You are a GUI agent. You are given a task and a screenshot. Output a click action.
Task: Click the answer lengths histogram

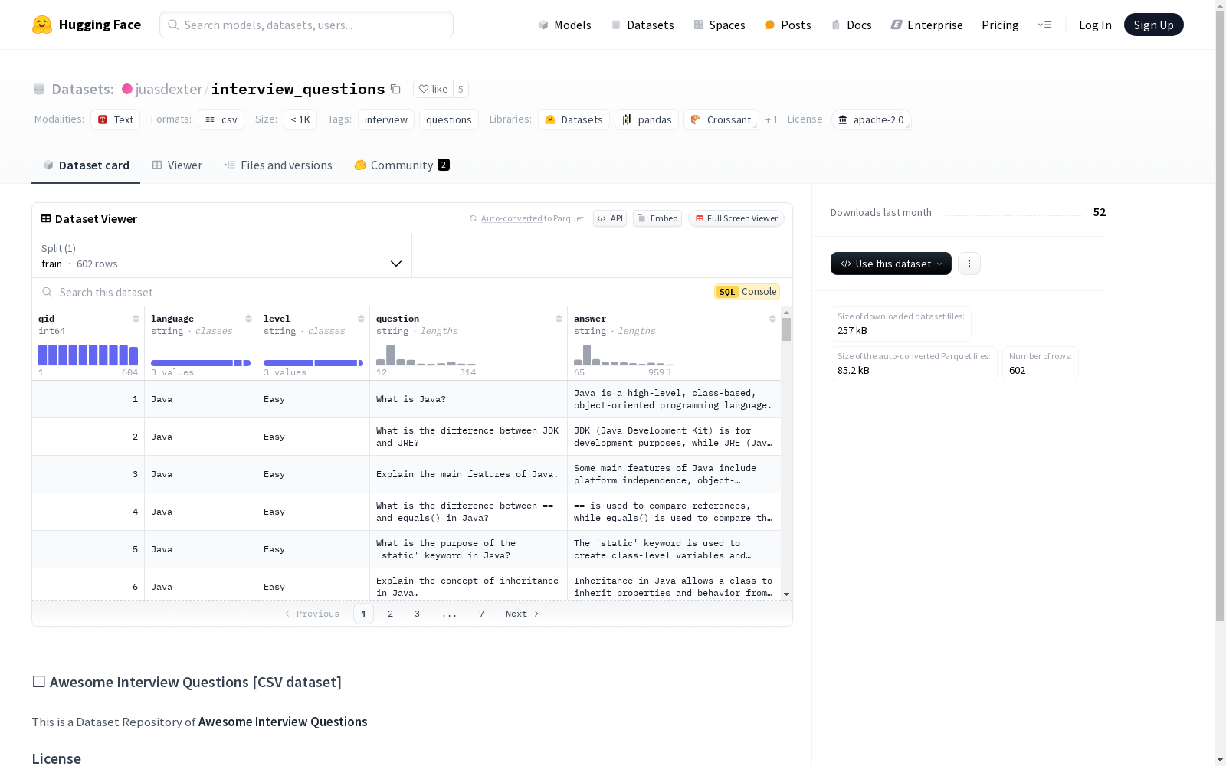pyautogui.click(x=624, y=355)
